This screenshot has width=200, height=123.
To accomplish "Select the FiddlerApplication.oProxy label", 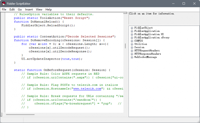I will pyautogui.click(x=148, y=38).
